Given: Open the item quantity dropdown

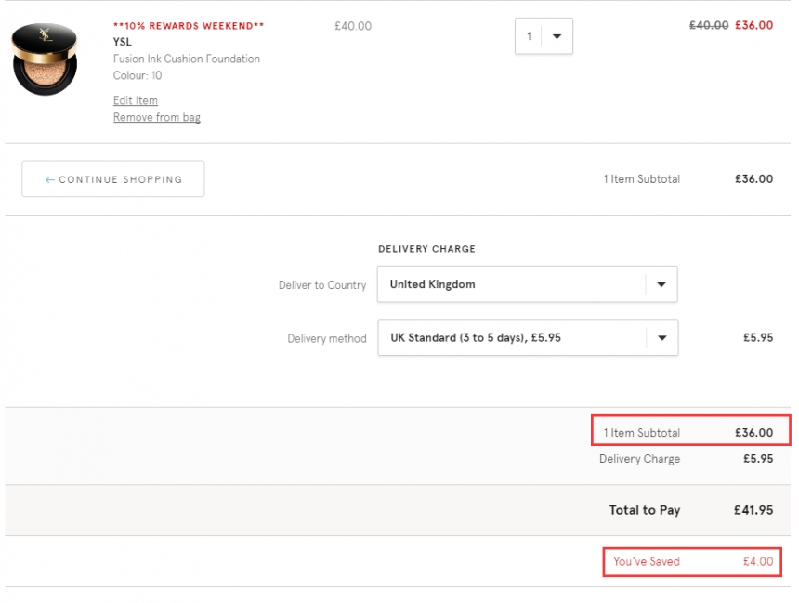Looking at the screenshot, I should click(x=544, y=36).
